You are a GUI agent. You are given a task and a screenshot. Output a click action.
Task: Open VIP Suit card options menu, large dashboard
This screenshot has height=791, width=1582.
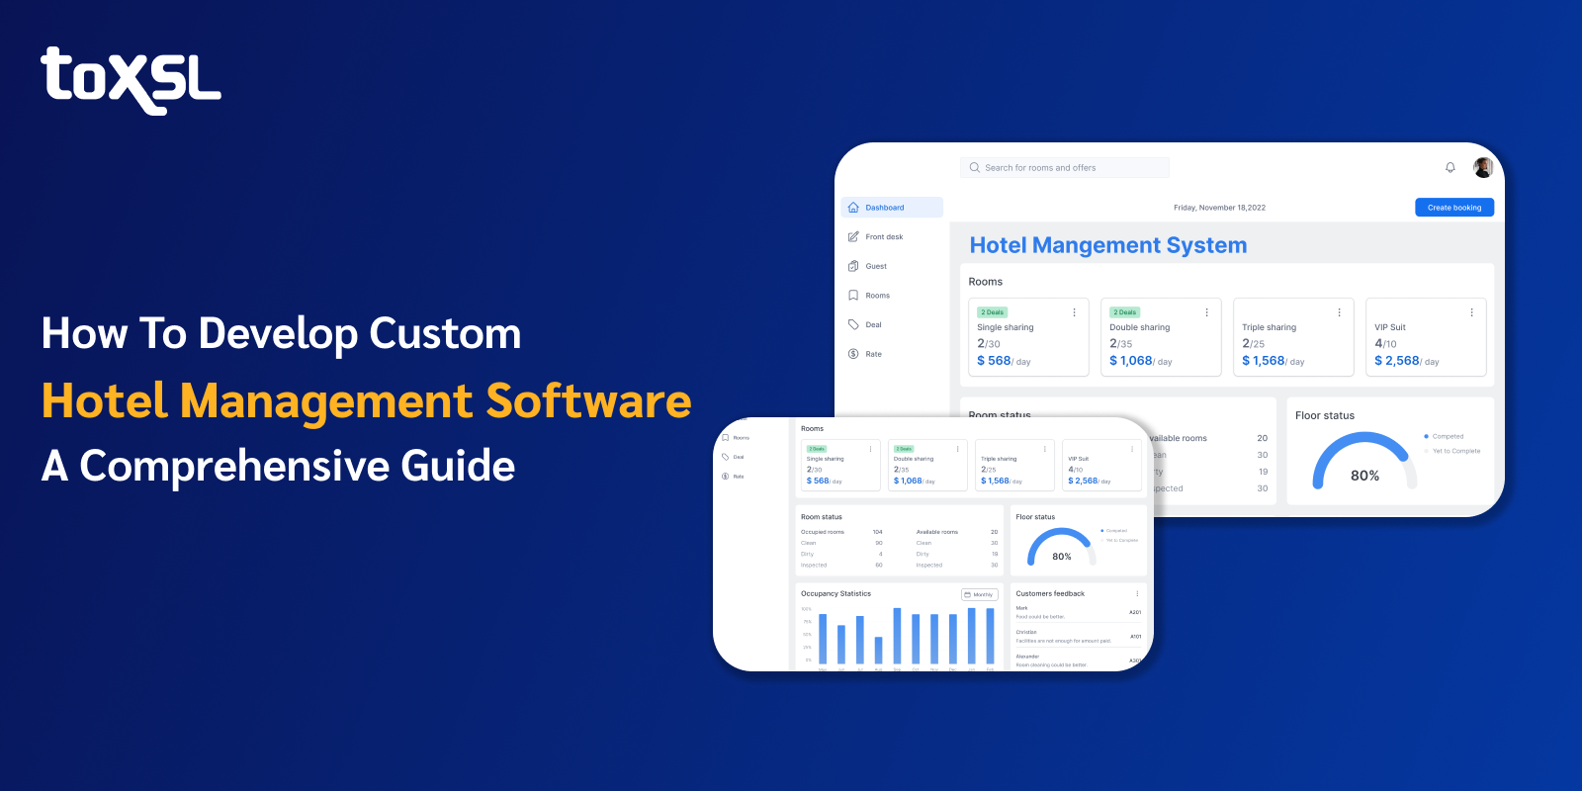(x=1471, y=312)
